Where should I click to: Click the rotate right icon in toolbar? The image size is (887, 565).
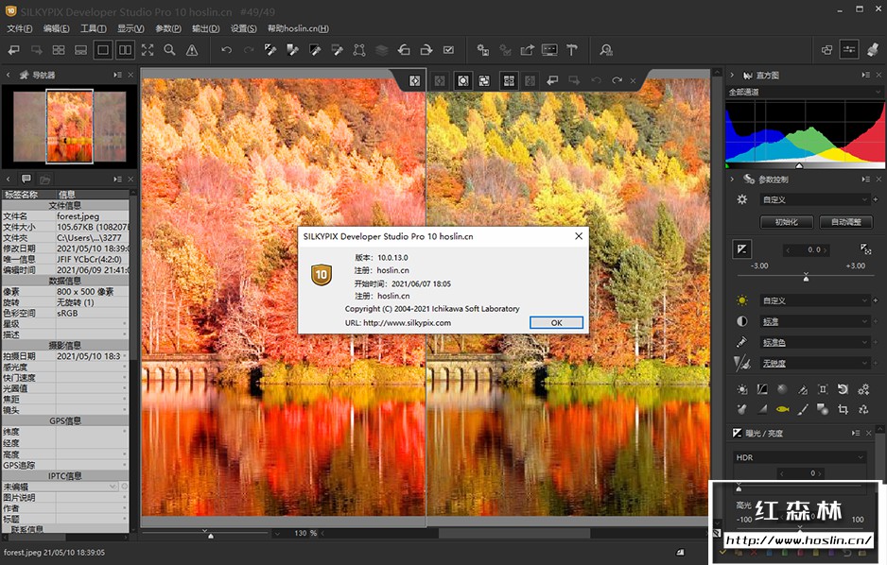tap(426, 50)
